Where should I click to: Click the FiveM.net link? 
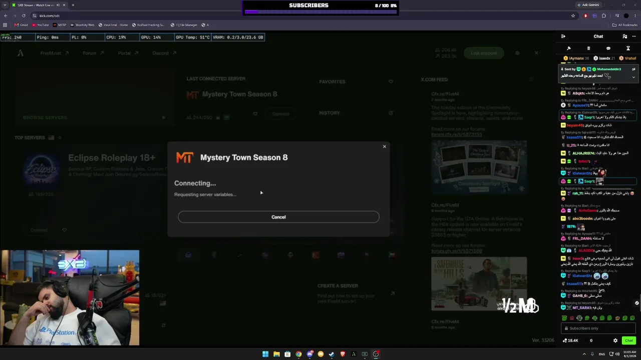[55, 53]
